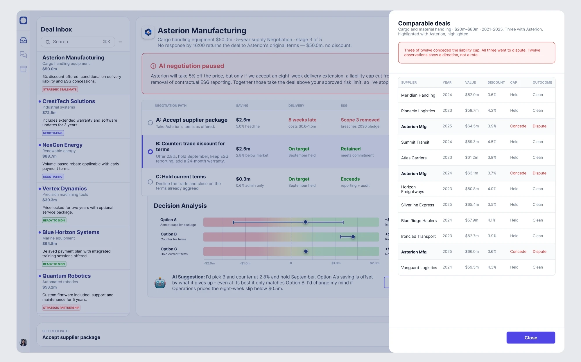This screenshot has width=581, height=362.
Task: Click the AI robot suggestion avatar
Action: (x=160, y=283)
